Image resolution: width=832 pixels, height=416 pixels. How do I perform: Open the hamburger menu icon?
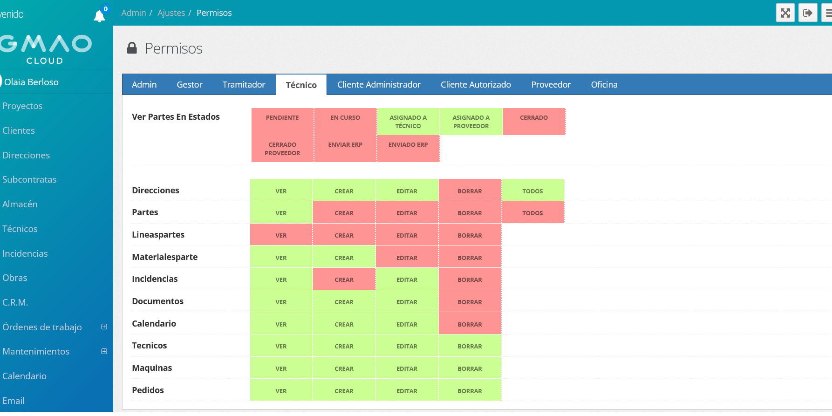827,13
